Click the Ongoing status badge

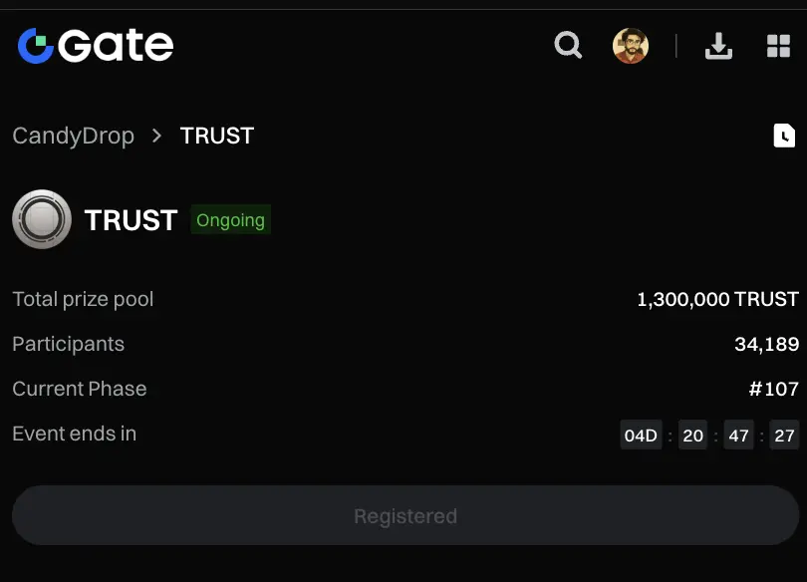pyautogui.click(x=230, y=220)
